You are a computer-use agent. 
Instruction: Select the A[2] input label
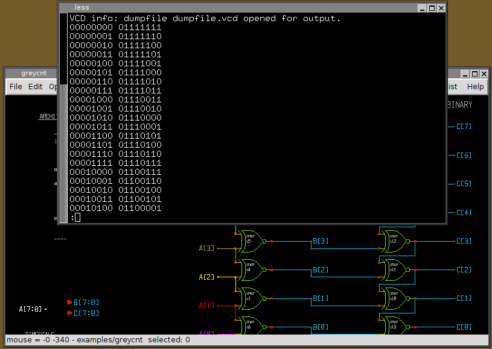[x=206, y=277]
